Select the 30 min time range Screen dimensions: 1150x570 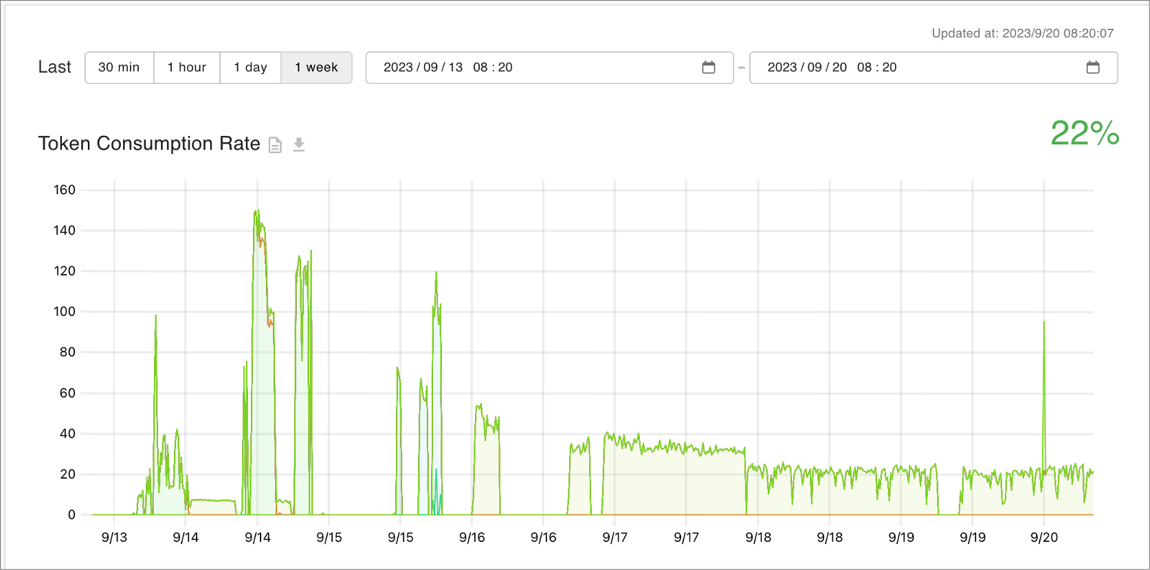tap(119, 67)
